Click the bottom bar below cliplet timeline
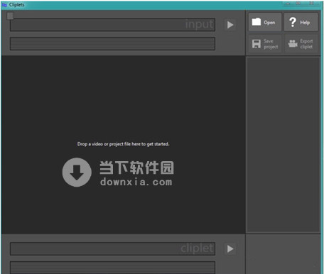Viewport: 324px width, 274px height. click(112, 268)
